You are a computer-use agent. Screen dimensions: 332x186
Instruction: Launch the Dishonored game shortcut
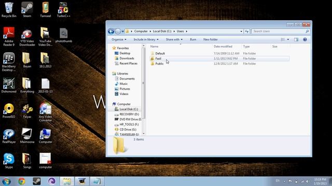9,85
